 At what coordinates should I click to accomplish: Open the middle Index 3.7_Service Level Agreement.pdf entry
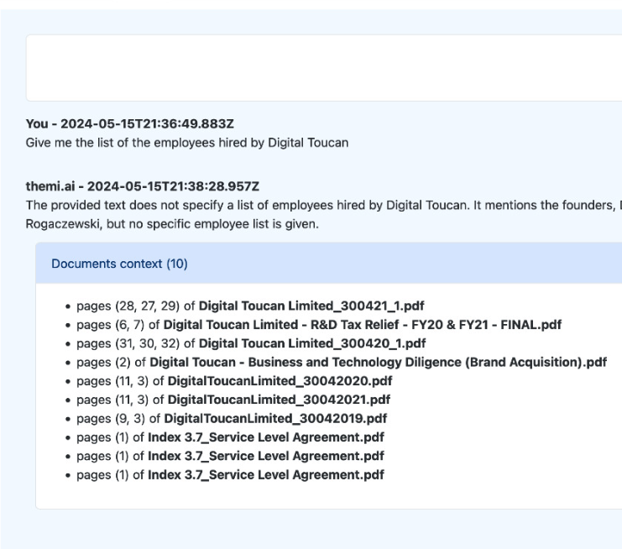266,456
